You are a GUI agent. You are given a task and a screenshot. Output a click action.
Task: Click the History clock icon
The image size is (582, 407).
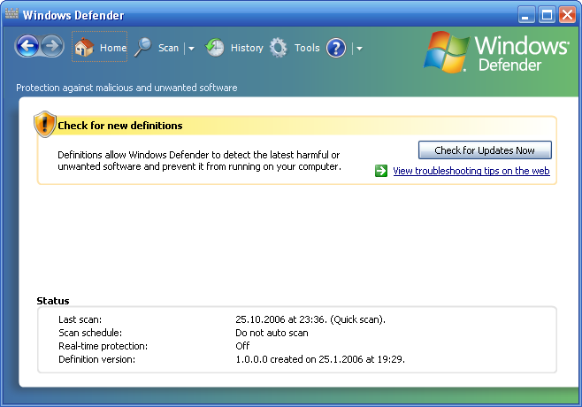pyautogui.click(x=215, y=47)
